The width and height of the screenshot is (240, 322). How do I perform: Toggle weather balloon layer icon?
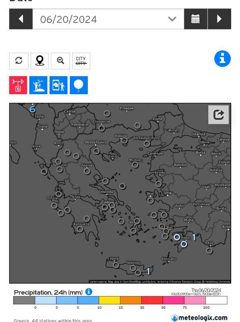[79, 85]
